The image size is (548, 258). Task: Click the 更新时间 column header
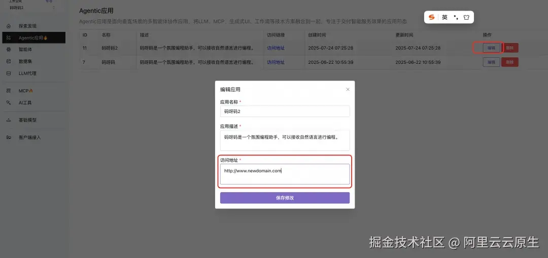[405, 35]
